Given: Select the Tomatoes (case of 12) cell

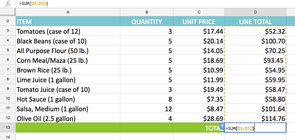Looking at the screenshot, I should 68,32.
